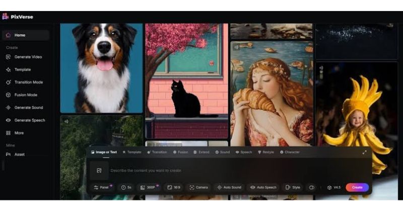
Task: Expand the More item in the sidebar
Action: pos(15,133)
